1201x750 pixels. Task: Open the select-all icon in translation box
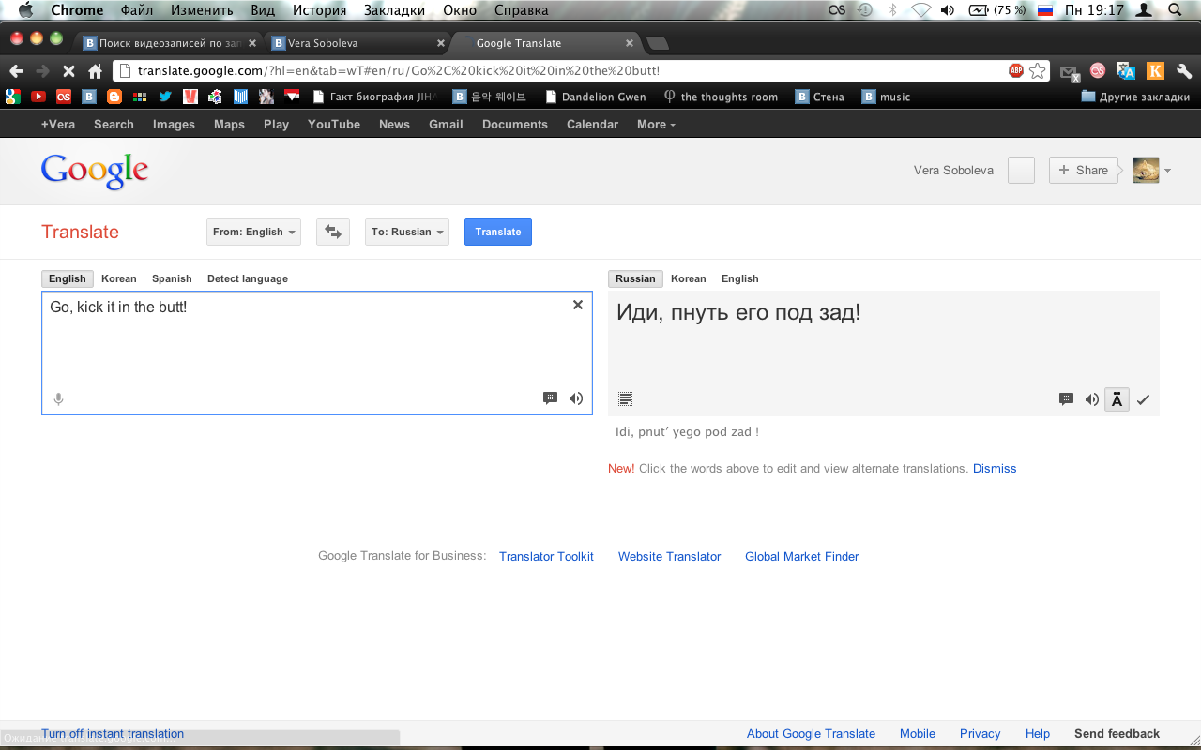click(x=626, y=399)
